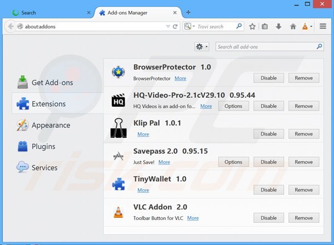Click the TinyWallet puzzle piece icon

tap(119, 184)
